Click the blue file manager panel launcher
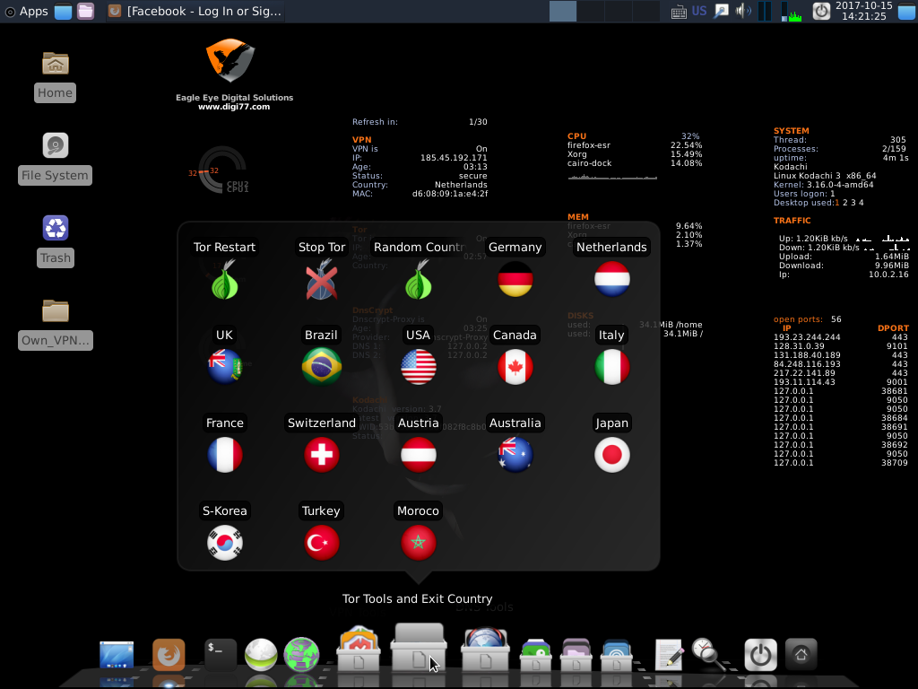918x689 pixels. pyautogui.click(x=64, y=11)
